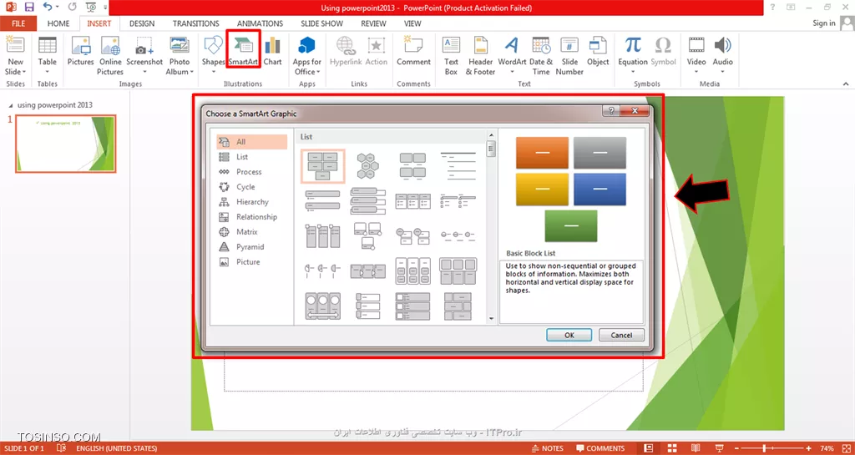Select the Cycle category
This screenshot has height=455, width=855.
[252, 187]
